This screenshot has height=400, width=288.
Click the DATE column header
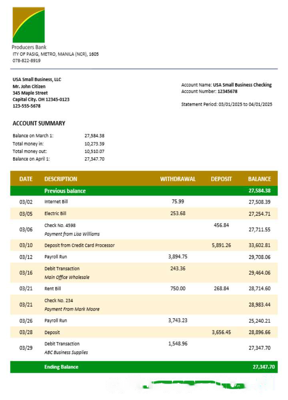tap(26, 179)
